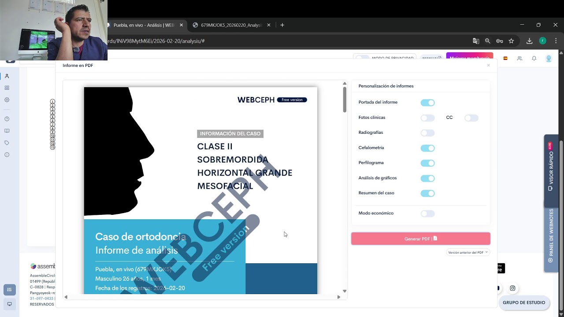Click the GRUPO DE ESTUDIO button
Viewport: 564px width, 317px height.
pyautogui.click(x=524, y=302)
